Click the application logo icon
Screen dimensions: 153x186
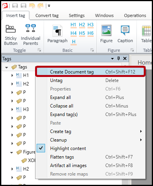pos(5,6)
